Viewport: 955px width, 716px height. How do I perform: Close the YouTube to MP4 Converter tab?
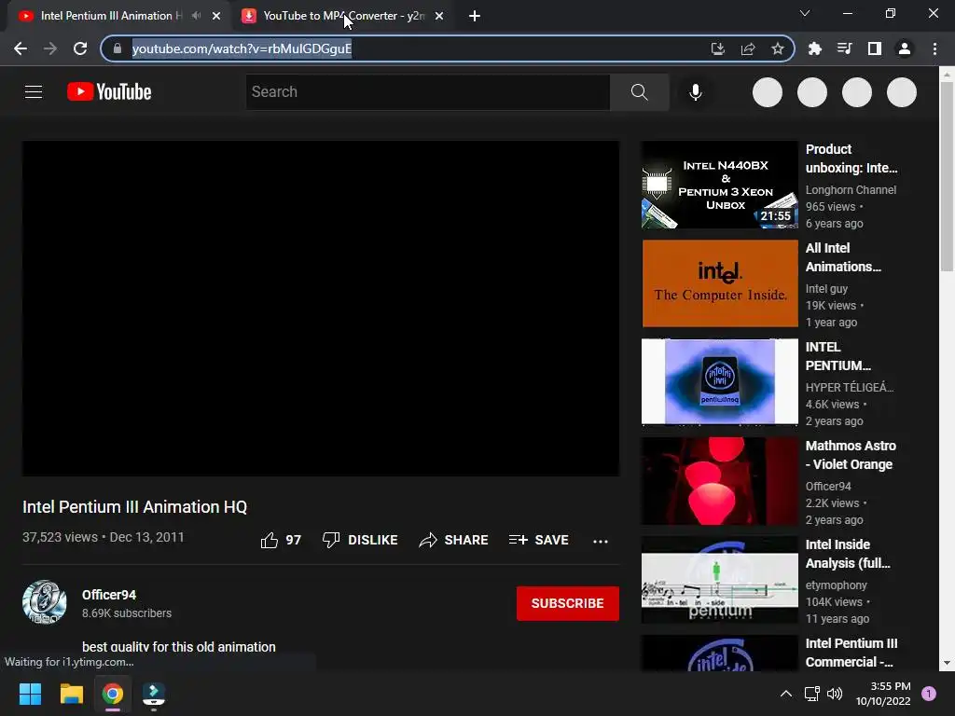point(439,16)
